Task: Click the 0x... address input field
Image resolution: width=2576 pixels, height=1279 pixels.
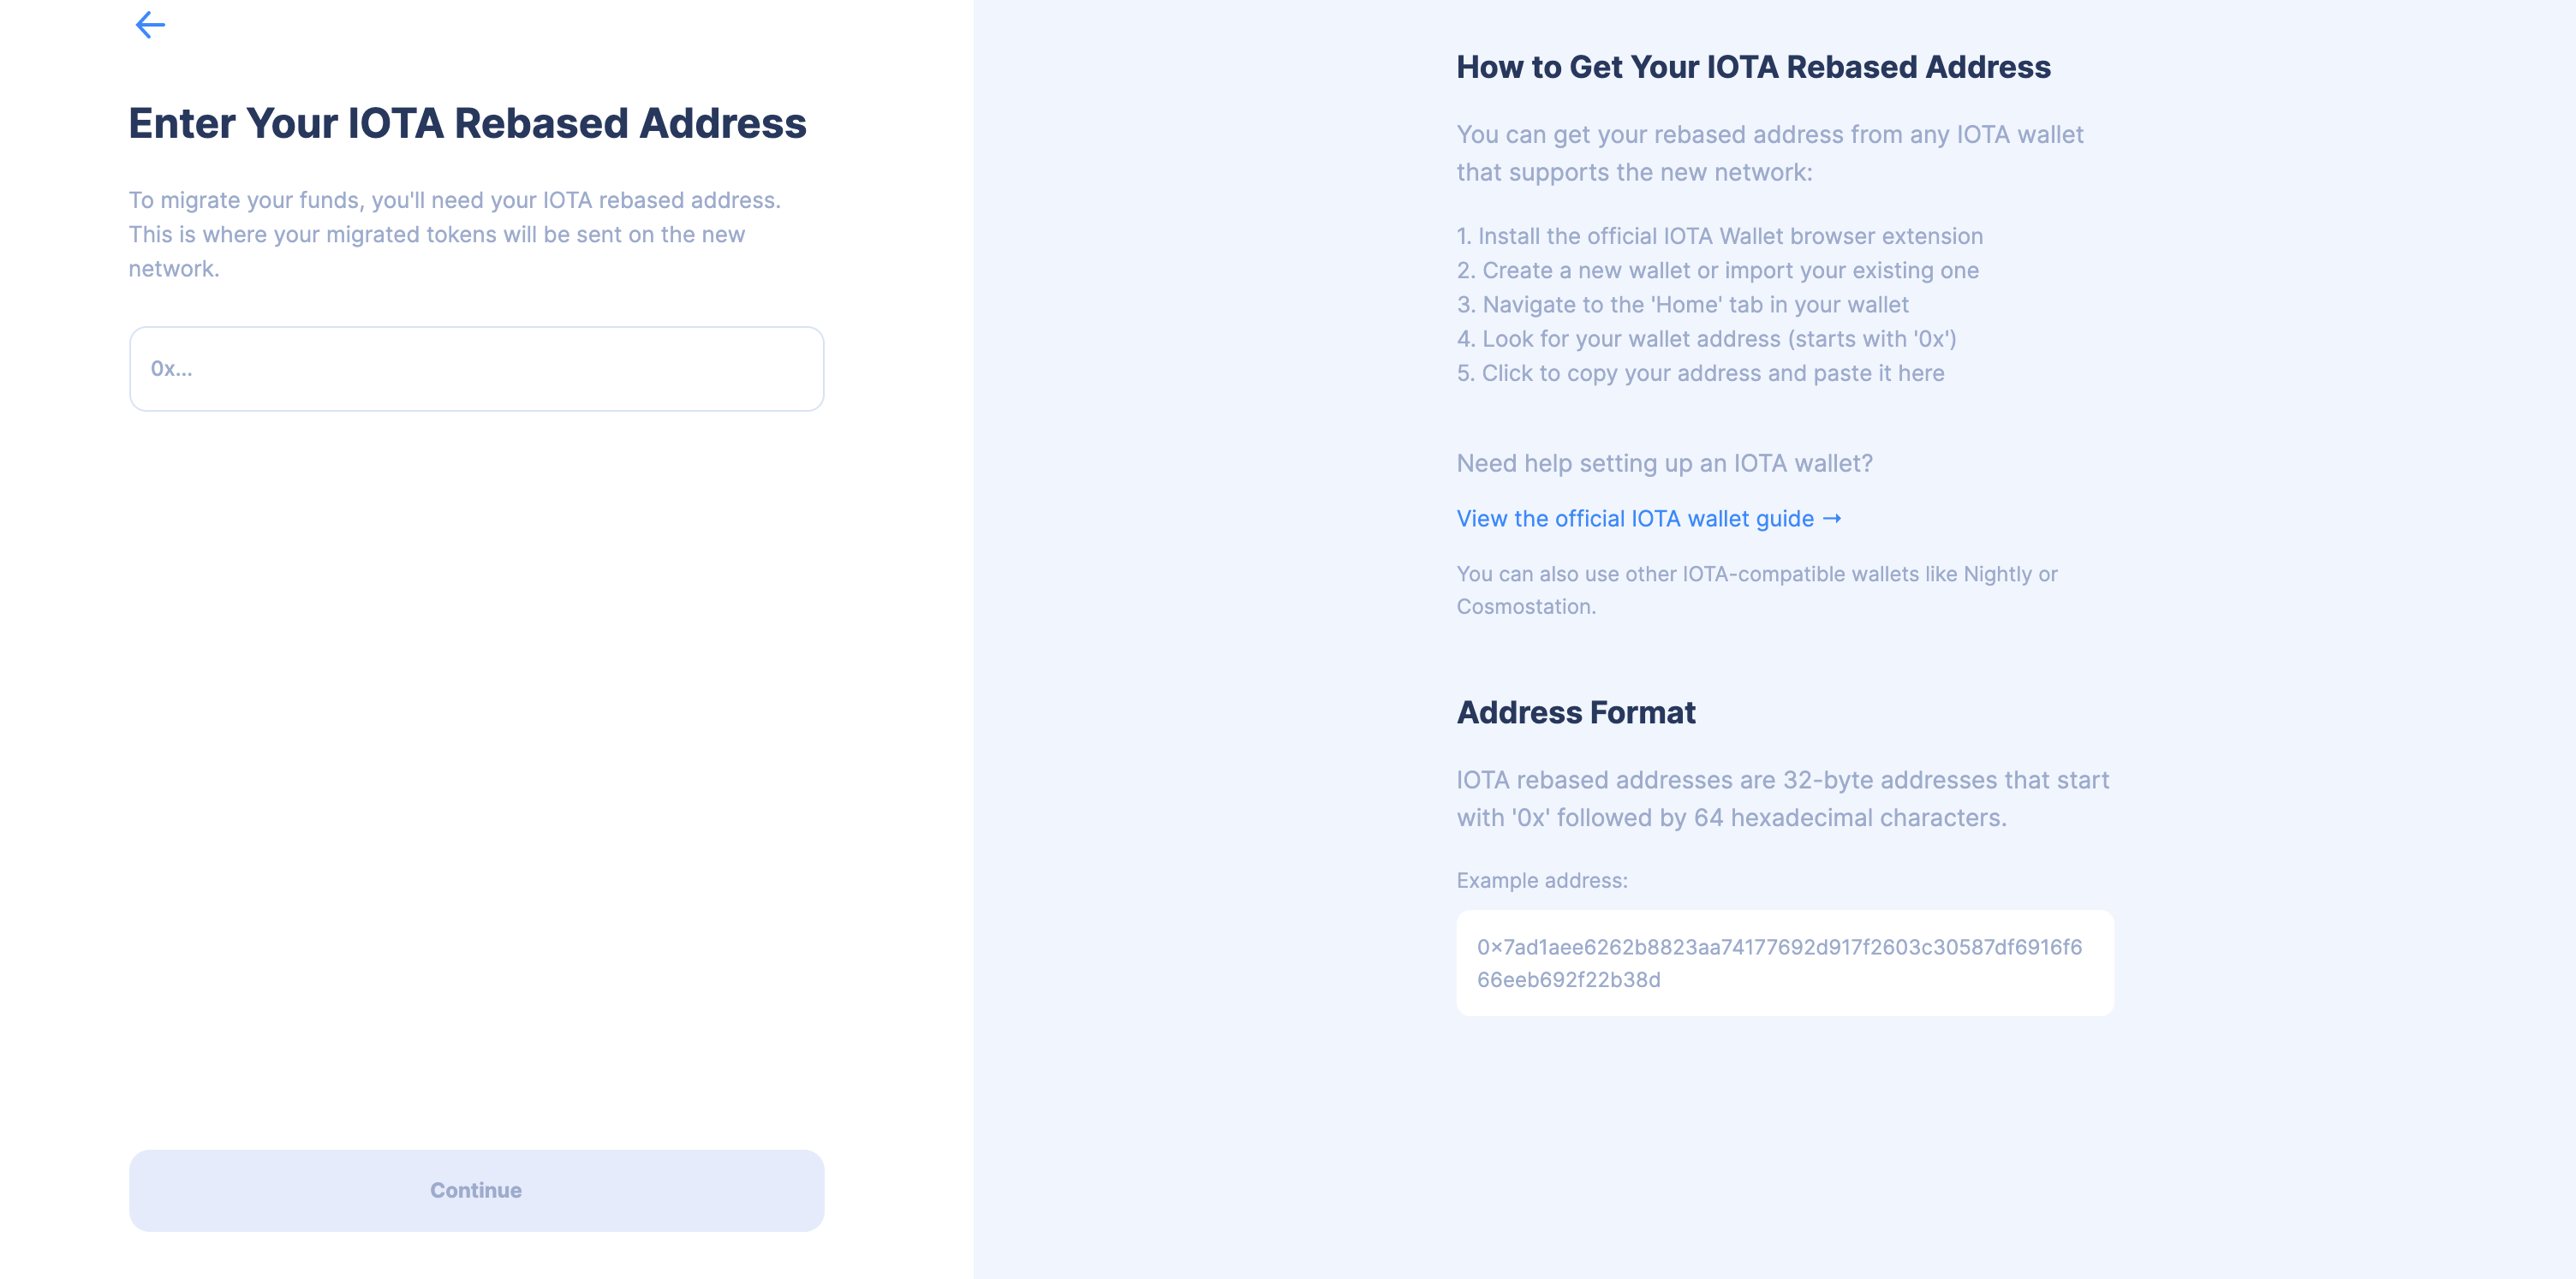Action: (x=476, y=369)
